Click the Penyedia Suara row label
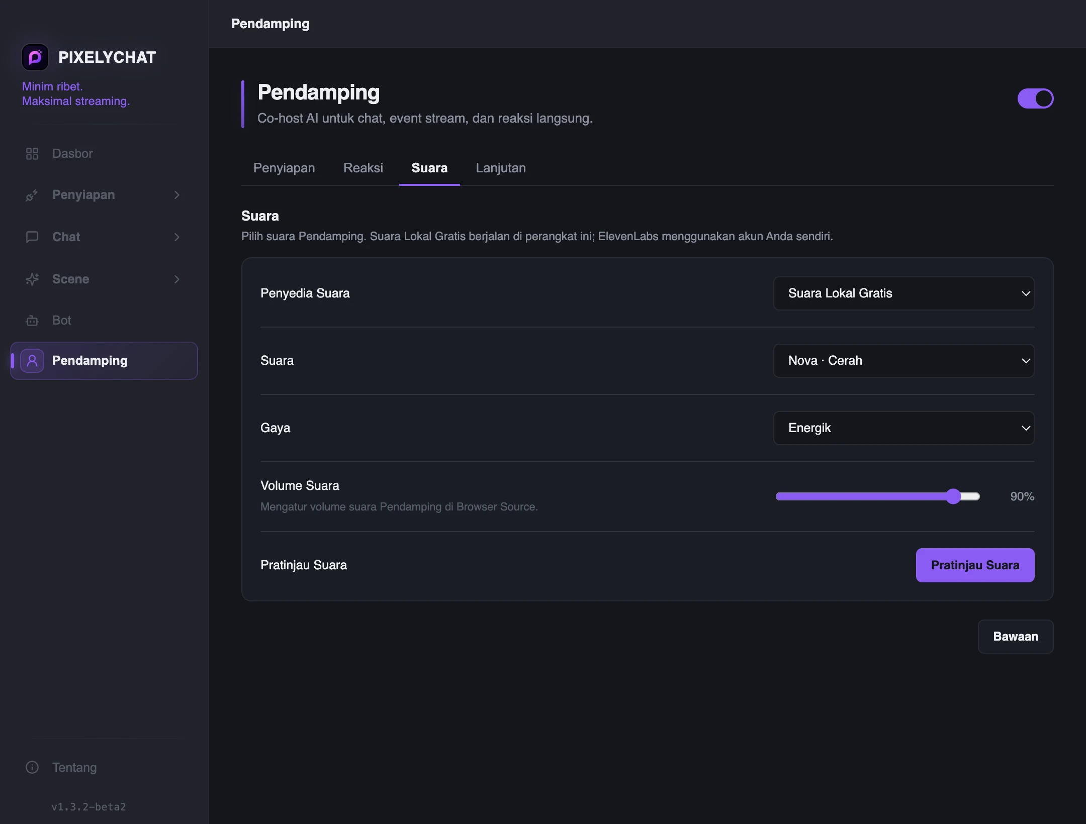The width and height of the screenshot is (1086, 824). point(305,293)
